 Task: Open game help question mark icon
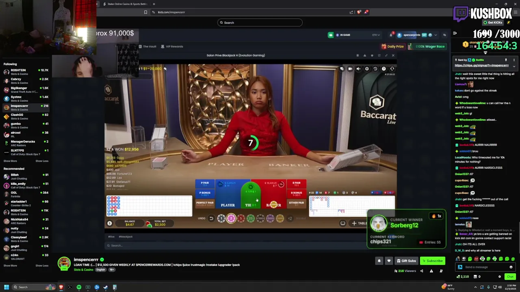point(383,69)
